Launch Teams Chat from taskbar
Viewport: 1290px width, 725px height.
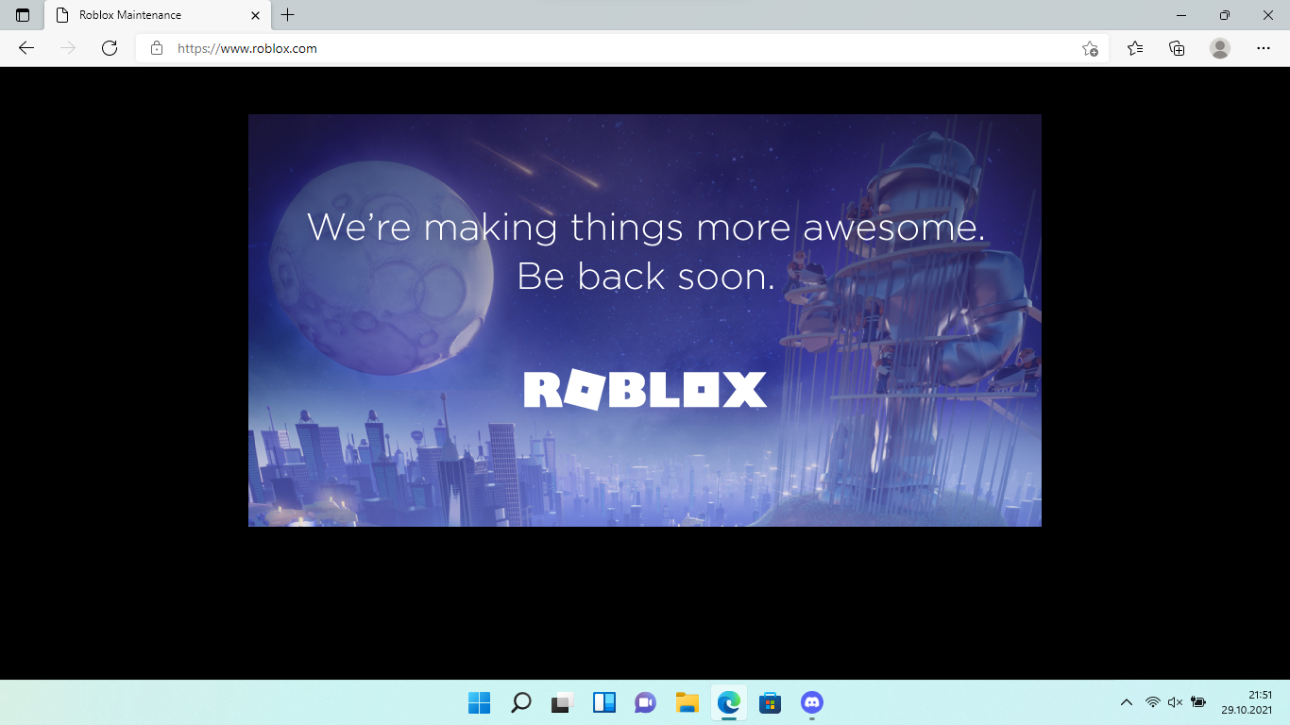click(x=645, y=702)
